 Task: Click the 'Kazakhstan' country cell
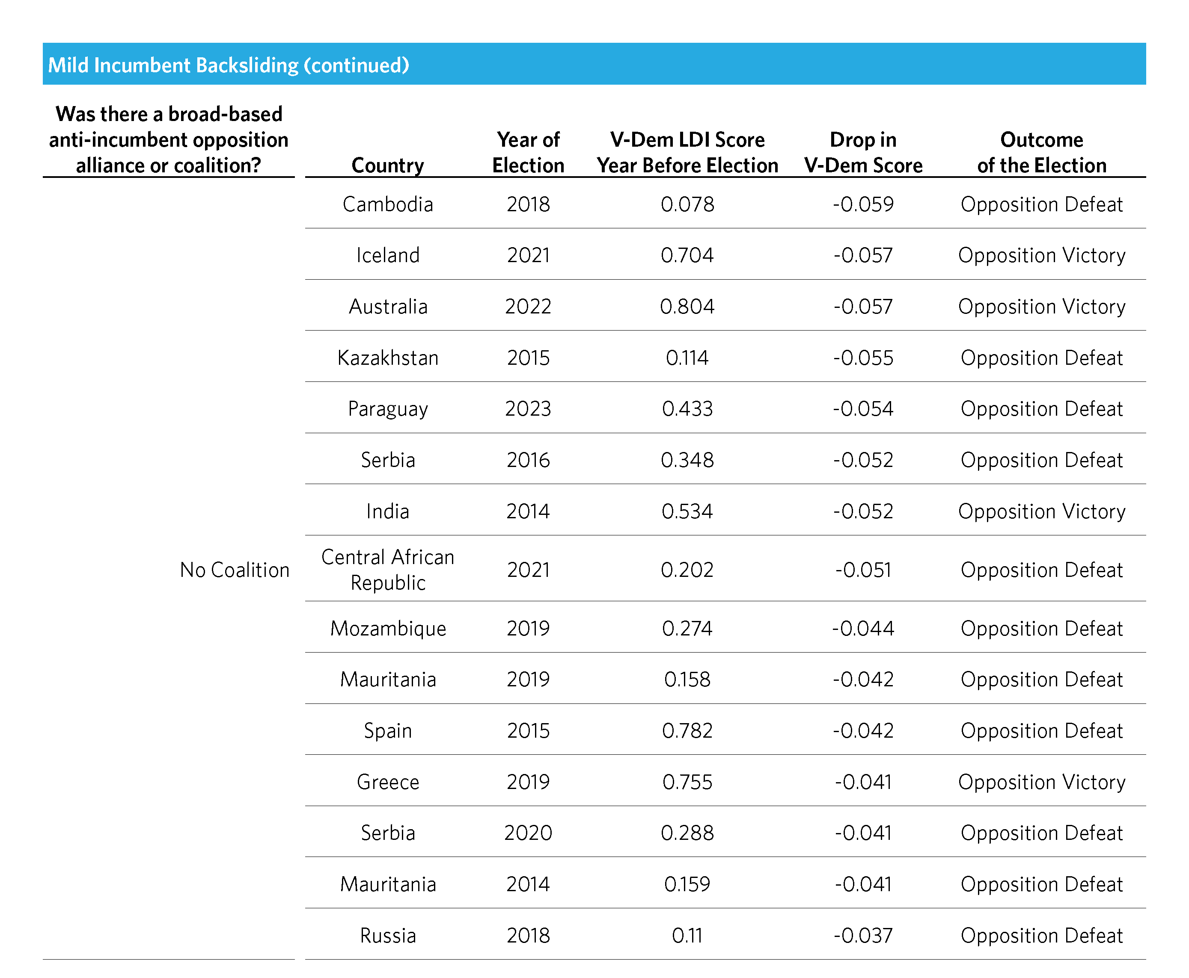[x=387, y=358]
